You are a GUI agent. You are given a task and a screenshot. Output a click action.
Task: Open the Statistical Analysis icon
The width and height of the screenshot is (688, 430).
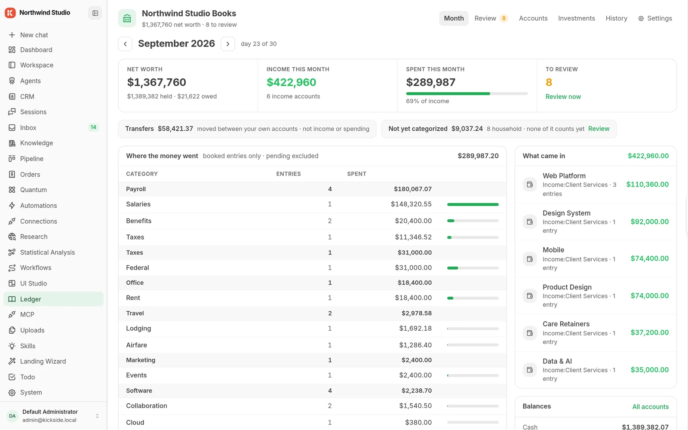coord(12,252)
